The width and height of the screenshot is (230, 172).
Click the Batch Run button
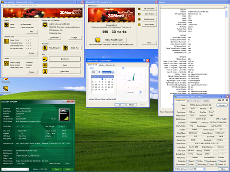coord(75,48)
